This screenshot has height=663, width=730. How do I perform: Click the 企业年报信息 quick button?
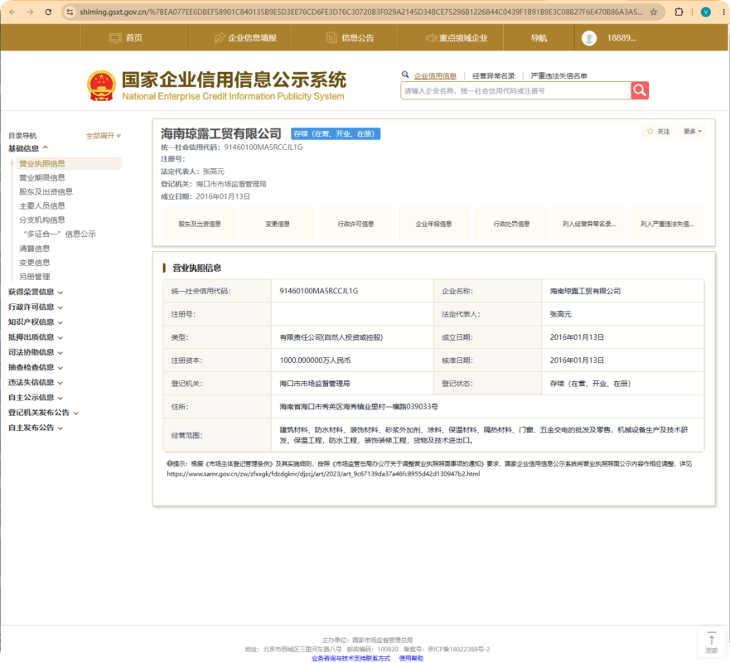click(433, 224)
